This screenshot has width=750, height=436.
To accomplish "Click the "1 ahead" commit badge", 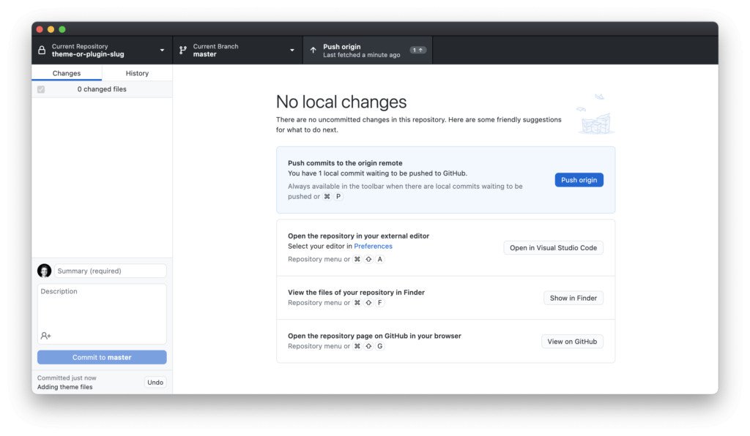I will point(417,49).
